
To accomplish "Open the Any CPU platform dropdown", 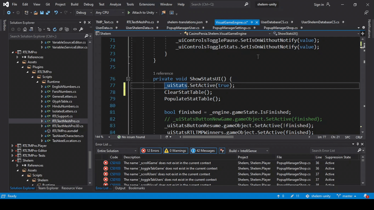I will coord(109,13).
